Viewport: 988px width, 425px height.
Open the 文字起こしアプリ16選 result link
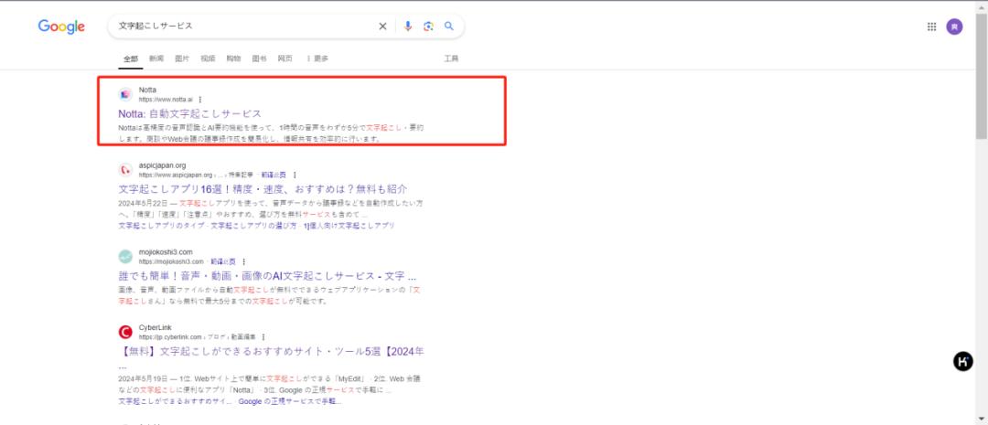[263, 189]
